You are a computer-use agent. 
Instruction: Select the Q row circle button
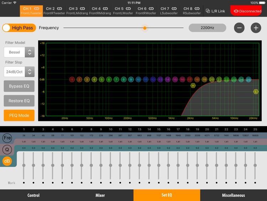click(x=7, y=150)
